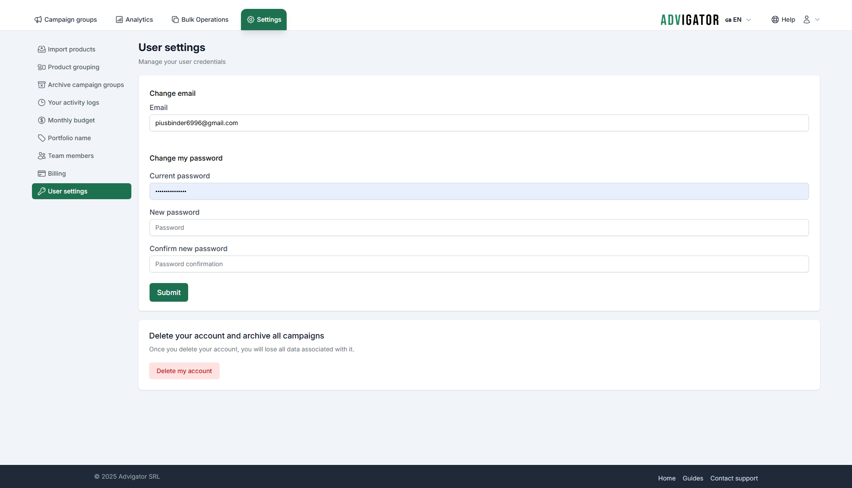Click the Archive campaign groups box icon
The width and height of the screenshot is (852, 488).
coord(41,85)
